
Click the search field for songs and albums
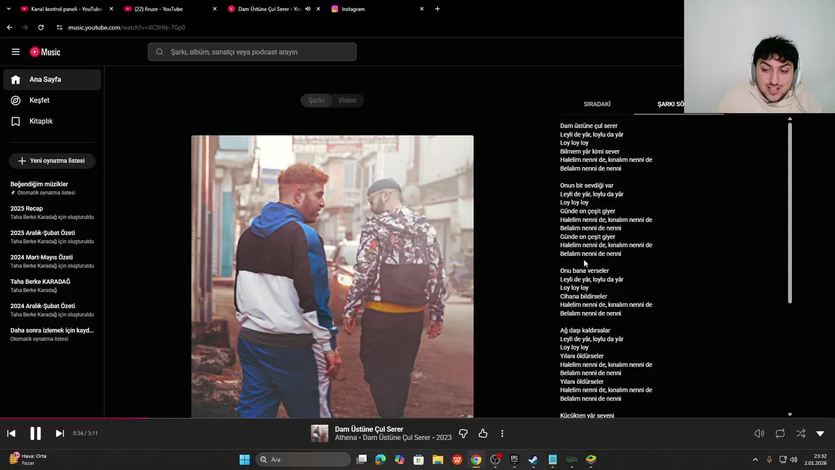tap(252, 52)
